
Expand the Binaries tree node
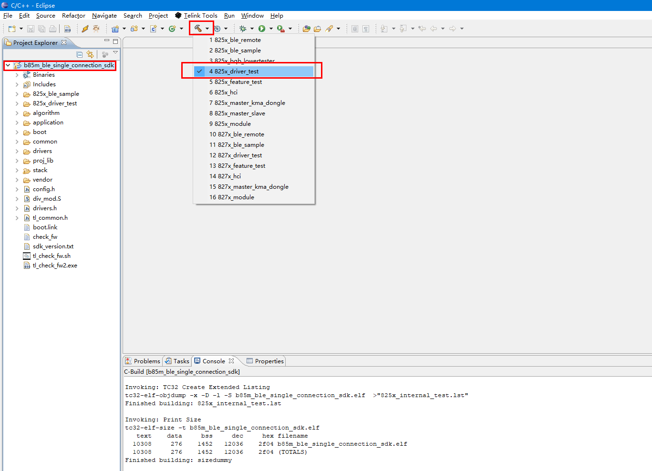click(x=17, y=75)
